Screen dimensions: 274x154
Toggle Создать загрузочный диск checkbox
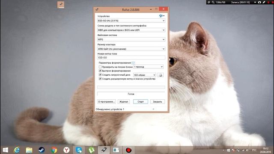[x=100, y=75]
